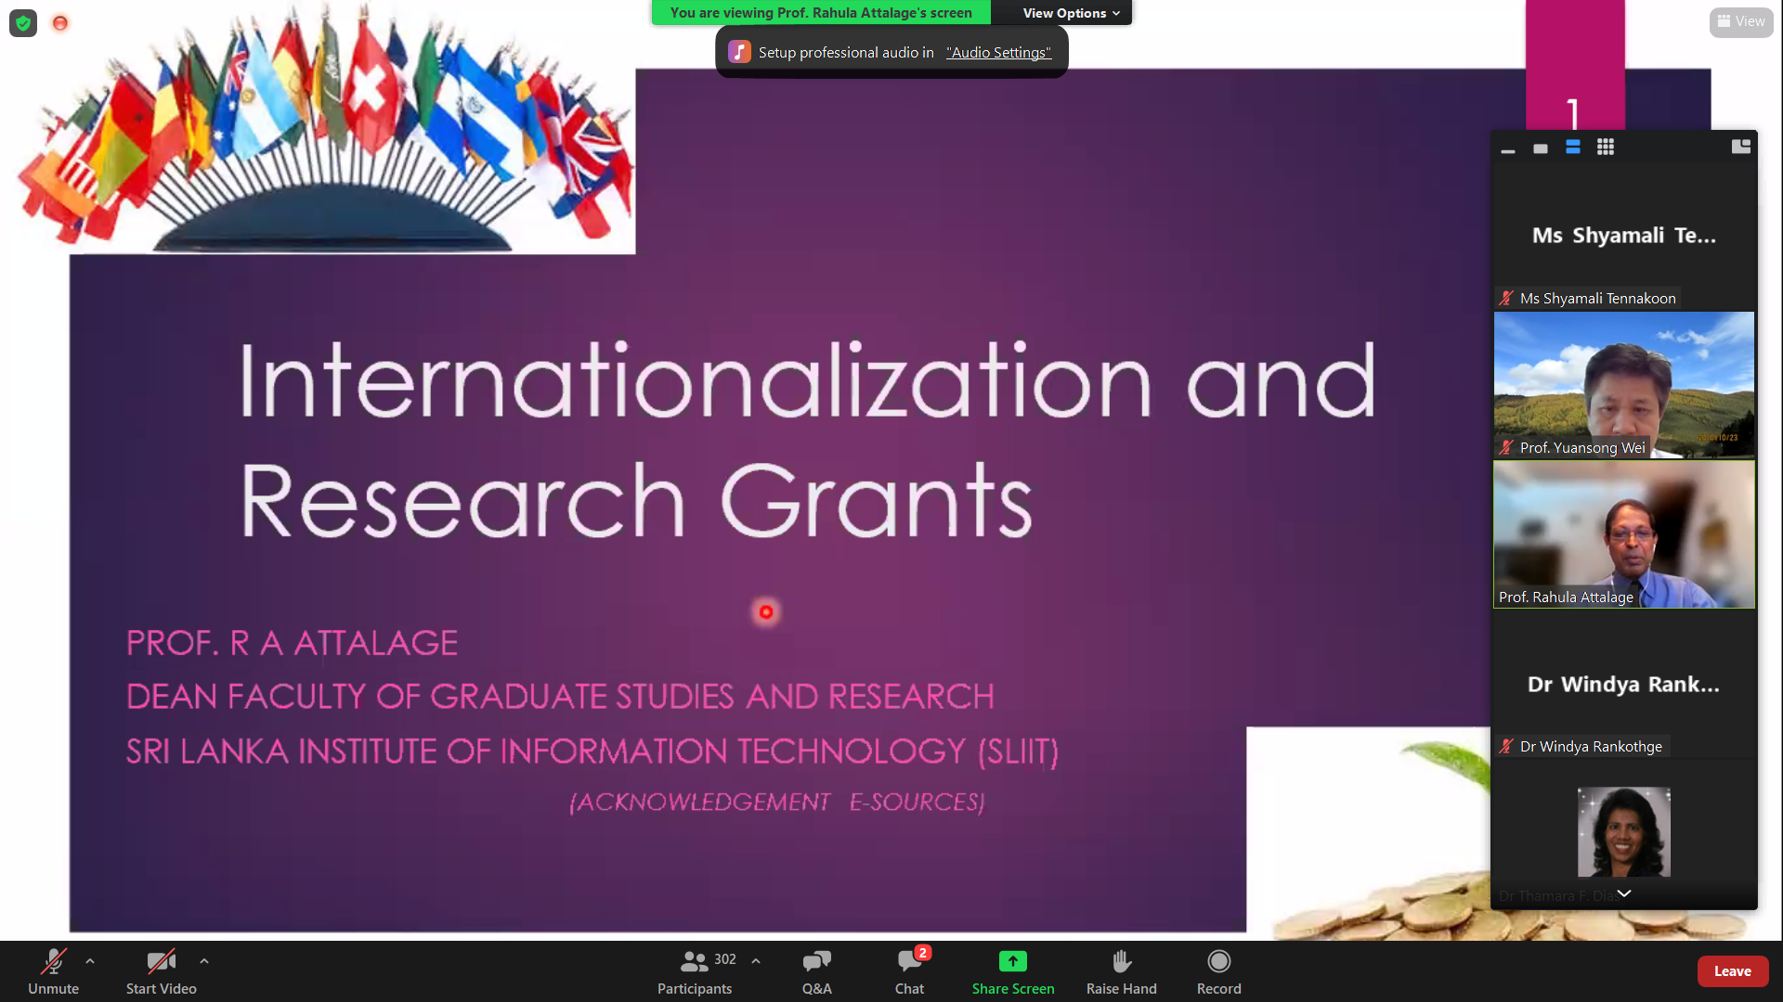Click the muted mic icon on Prof. Yuansong Wei
Image resolution: width=1783 pixels, height=1002 pixels.
1506,447
